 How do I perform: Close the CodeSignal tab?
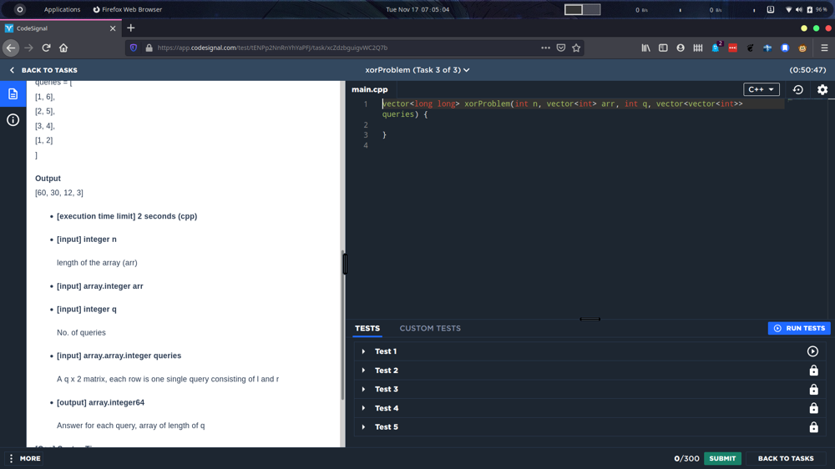(113, 28)
